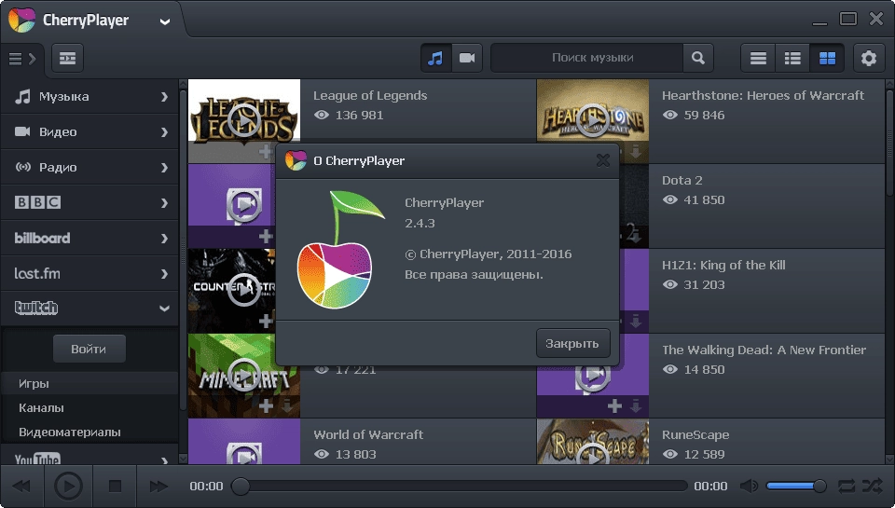Image resolution: width=895 pixels, height=508 pixels.
Task: Open the Музыка section
Action: click(x=89, y=96)
